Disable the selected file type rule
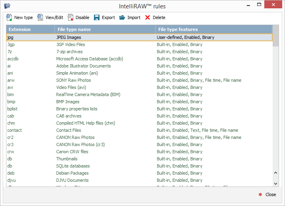 (70, 17)
